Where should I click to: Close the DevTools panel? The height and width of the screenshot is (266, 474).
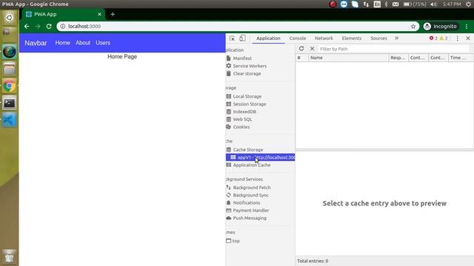(468, 38)
